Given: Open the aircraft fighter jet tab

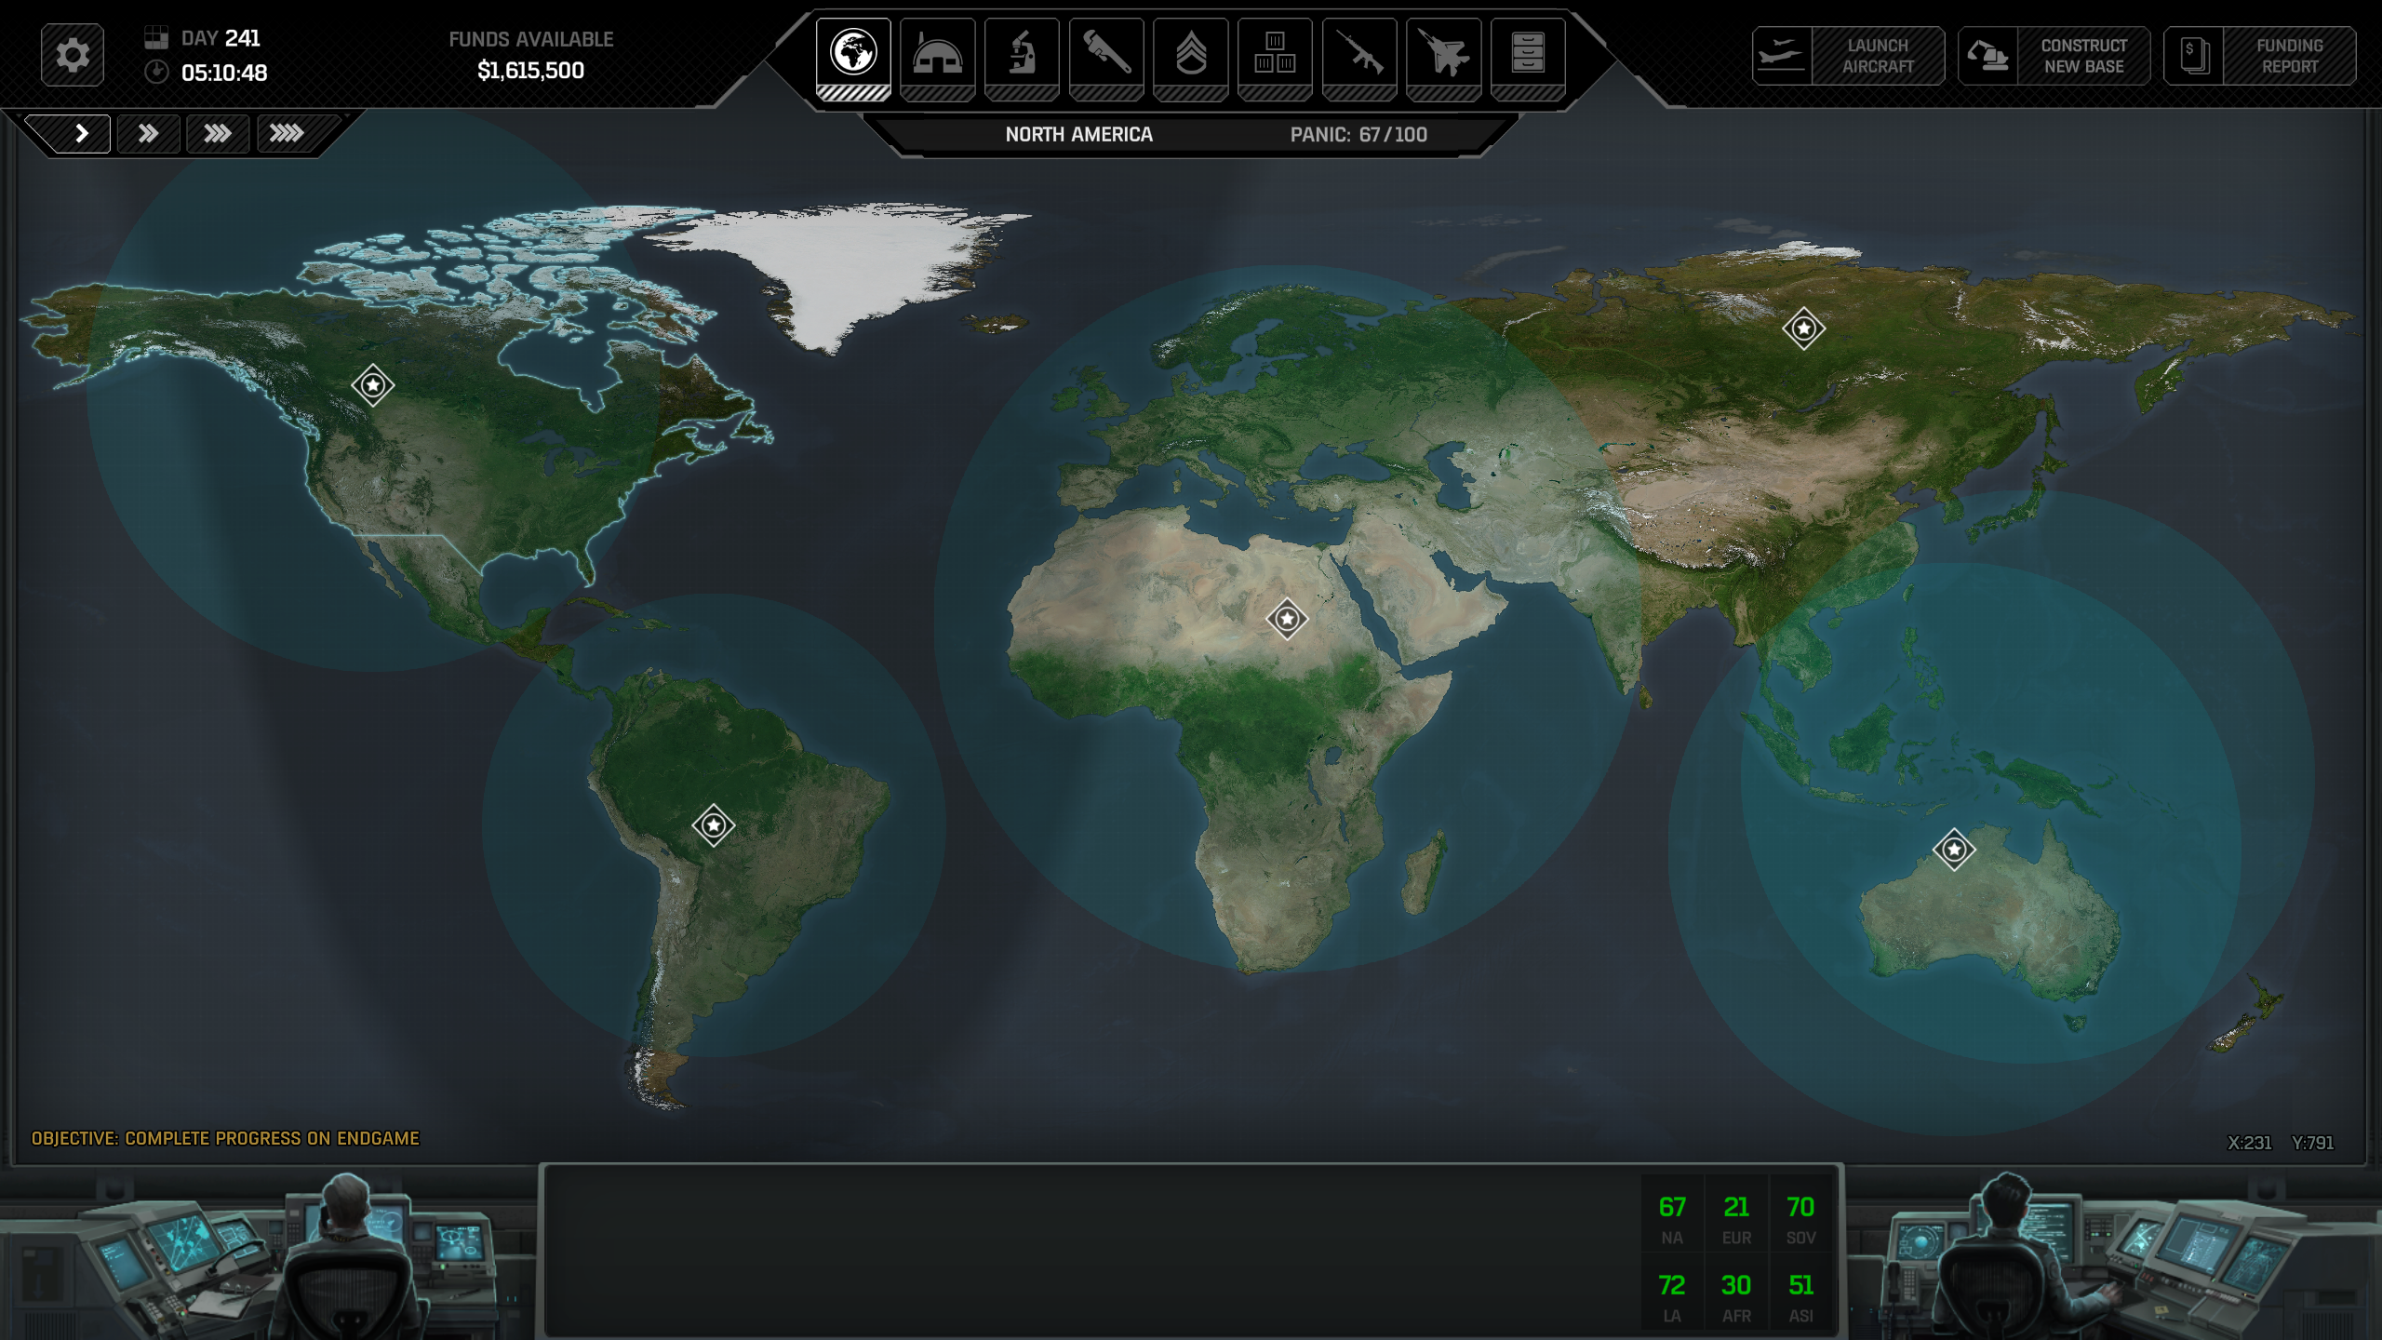Looking at the screenshot, I should click(x=1444, y=59).
